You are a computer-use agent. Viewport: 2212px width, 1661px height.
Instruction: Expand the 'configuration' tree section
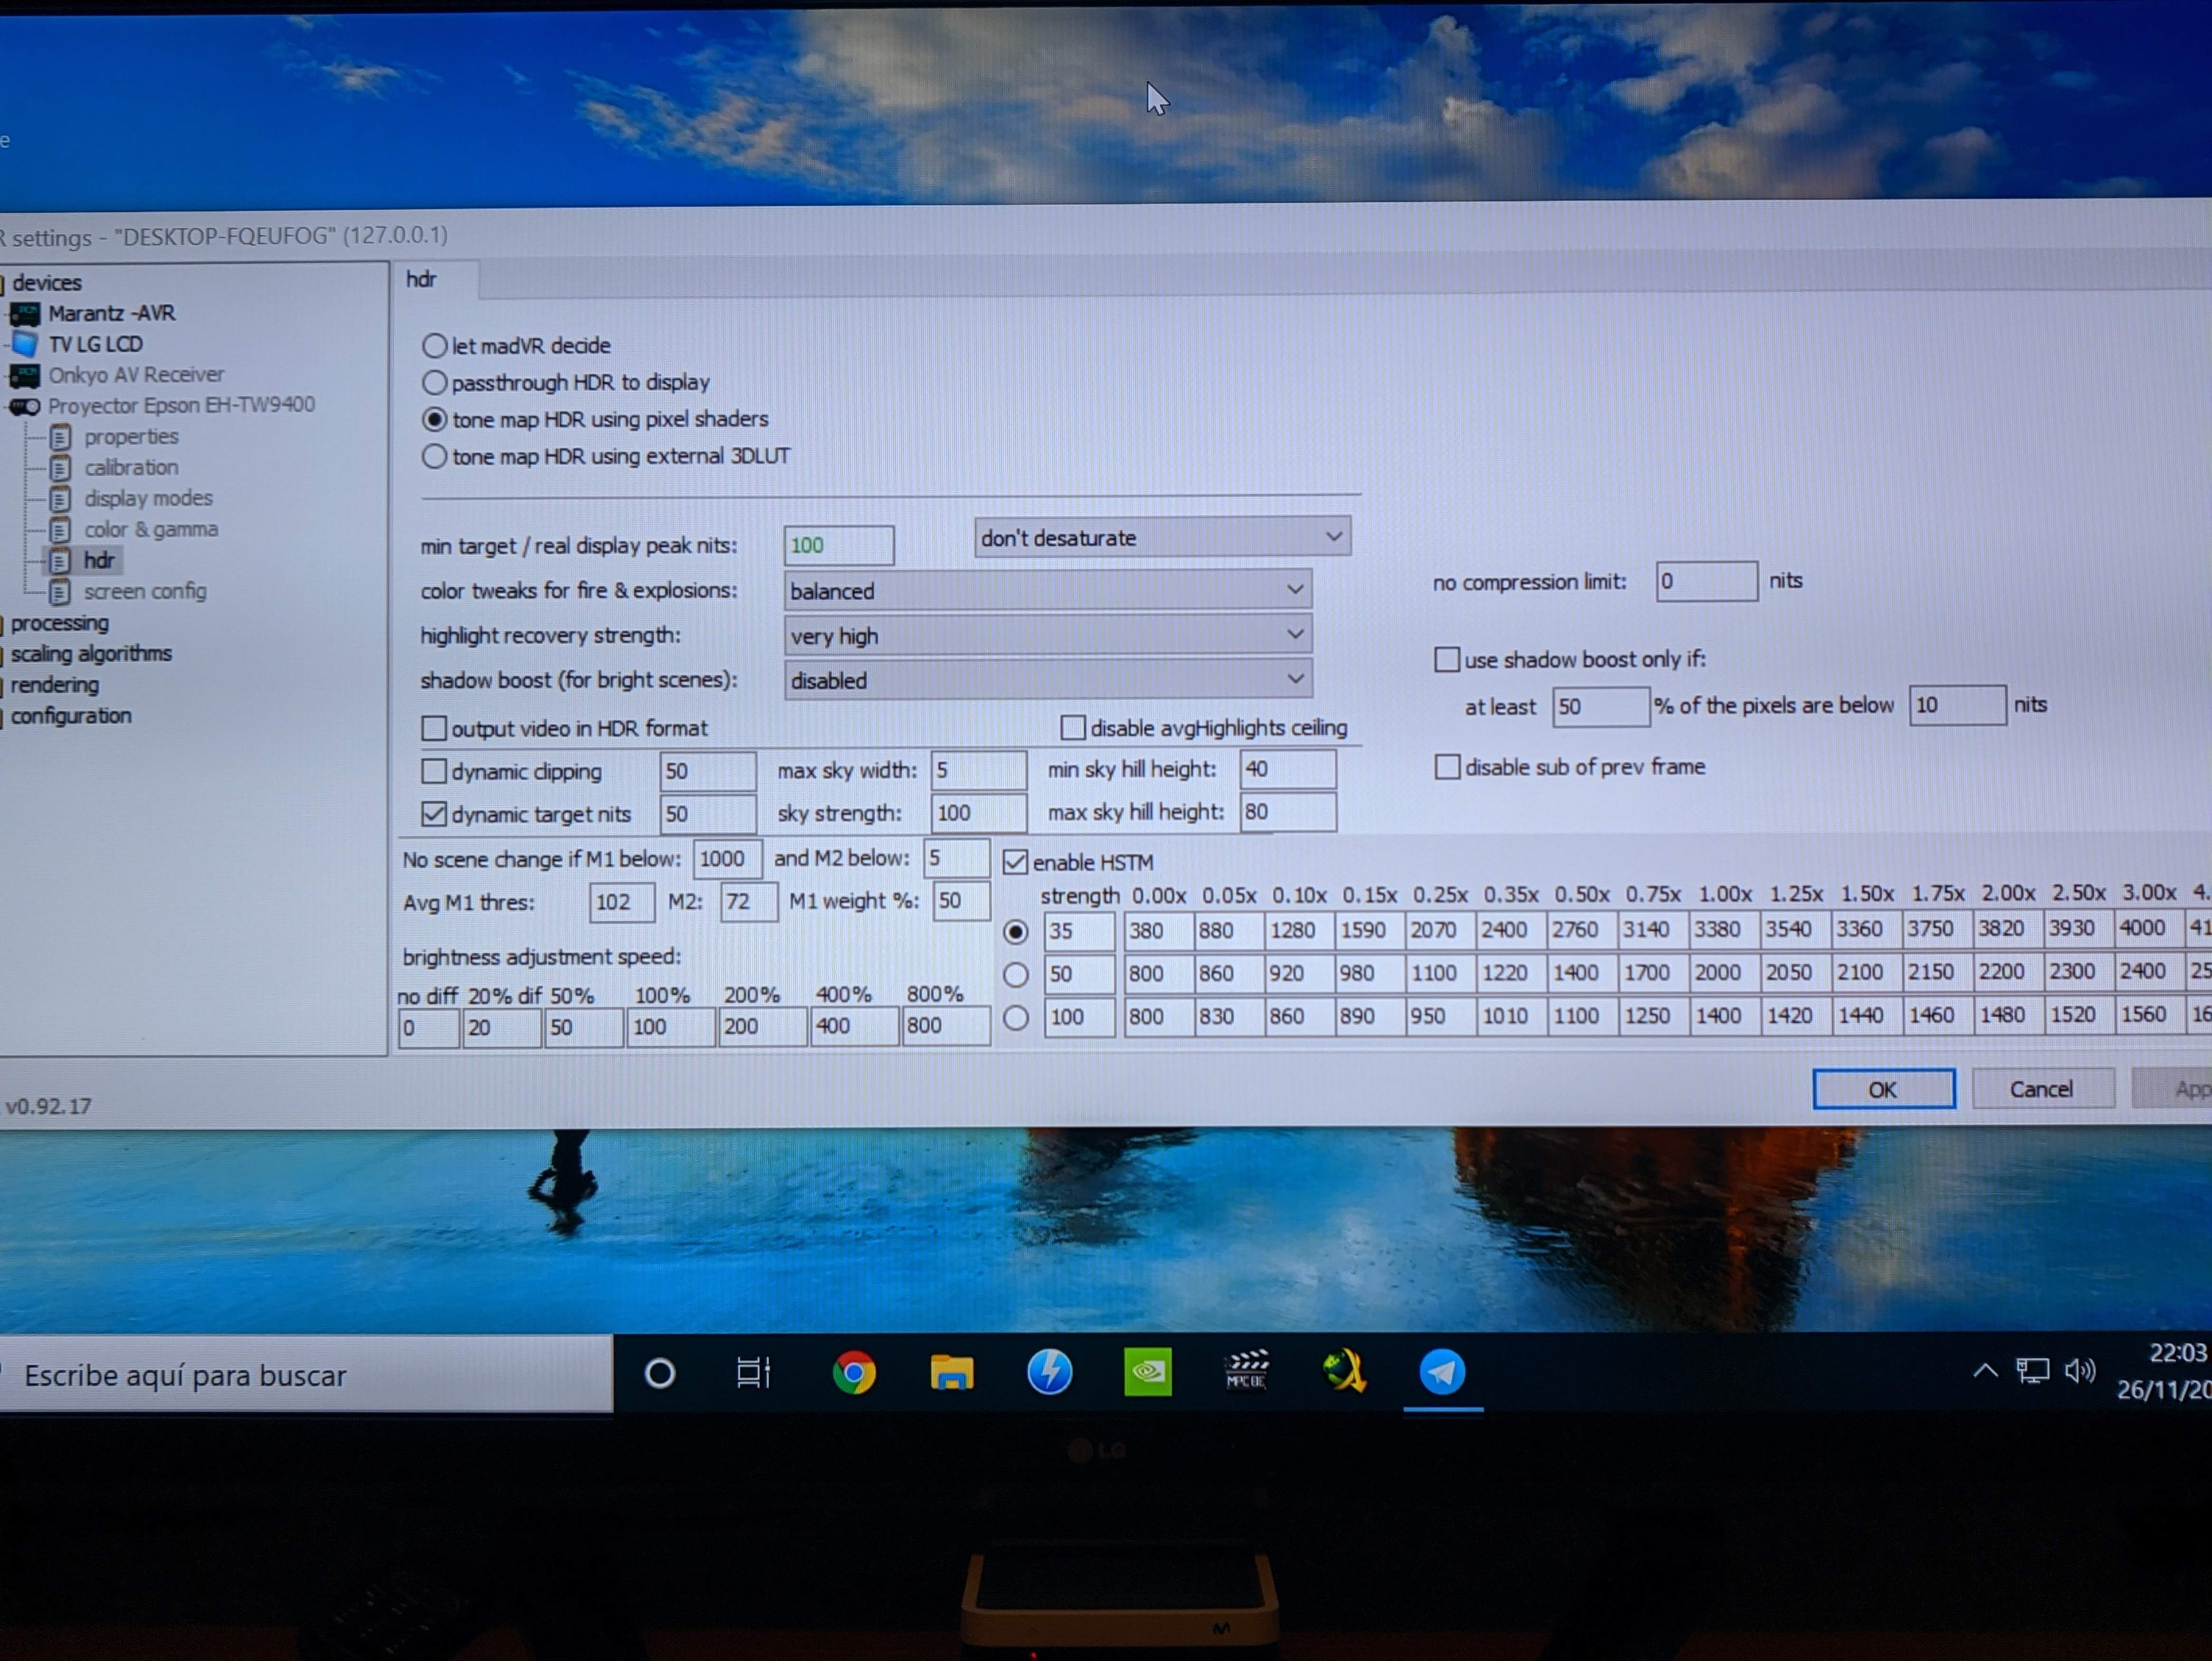[71, 716]
